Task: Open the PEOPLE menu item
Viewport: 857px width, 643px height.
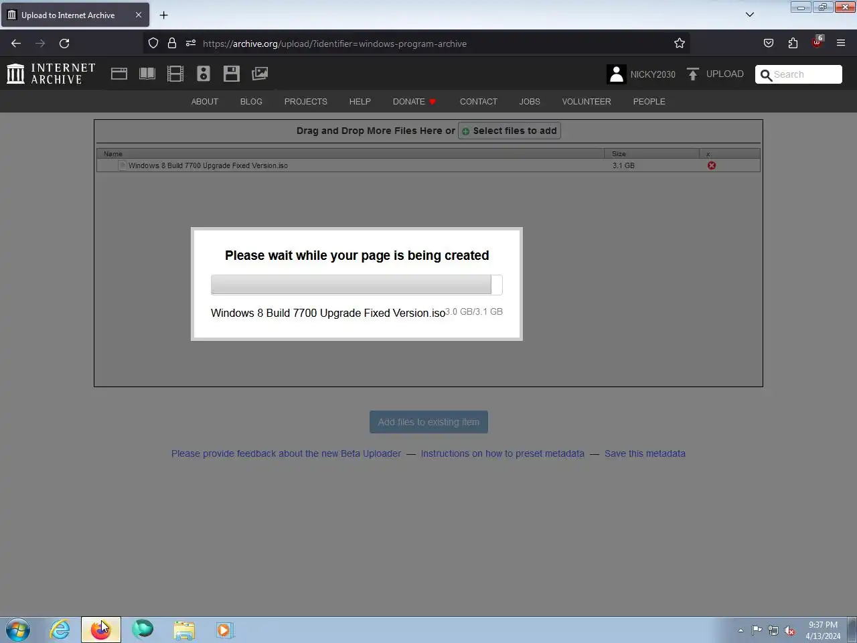Action: (x=649, y=102)
